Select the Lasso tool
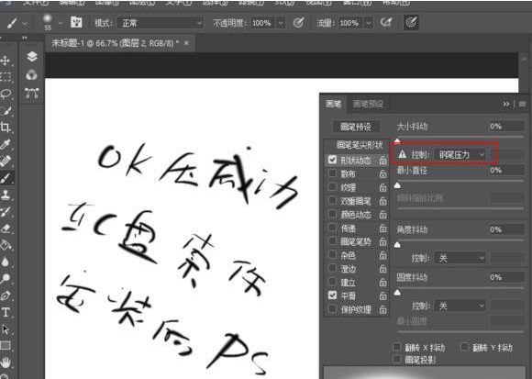The height and width of the screenshot is (379, 532). 6,94
